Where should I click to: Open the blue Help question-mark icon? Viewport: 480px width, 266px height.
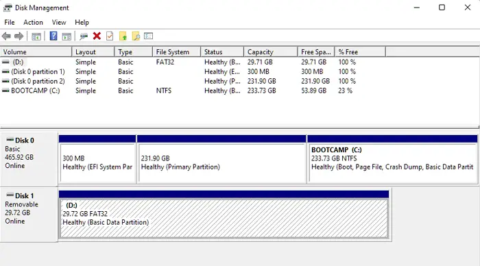53,36
